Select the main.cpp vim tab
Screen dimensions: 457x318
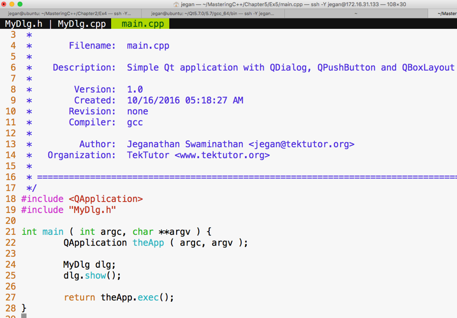pos(143,24)
